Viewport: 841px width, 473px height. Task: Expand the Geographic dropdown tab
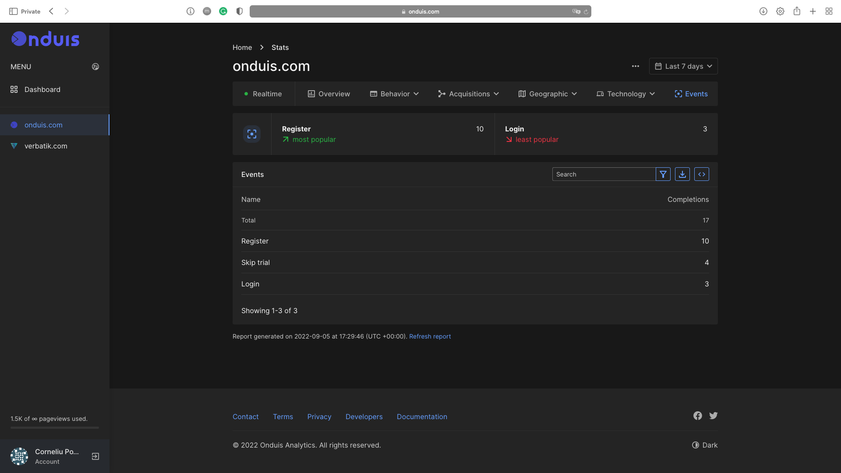(x=548, y=94)
